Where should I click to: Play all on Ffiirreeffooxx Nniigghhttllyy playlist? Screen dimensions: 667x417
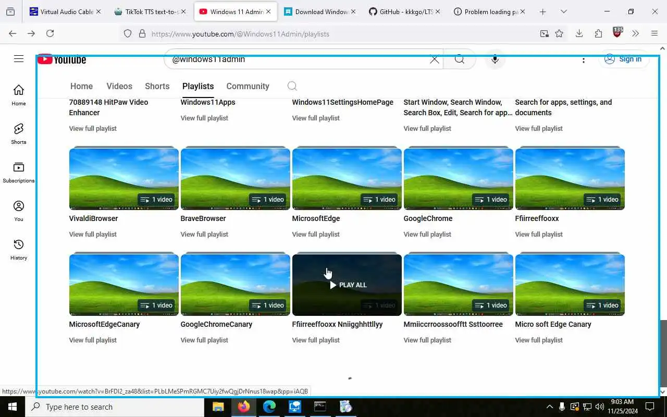point(347,285)
